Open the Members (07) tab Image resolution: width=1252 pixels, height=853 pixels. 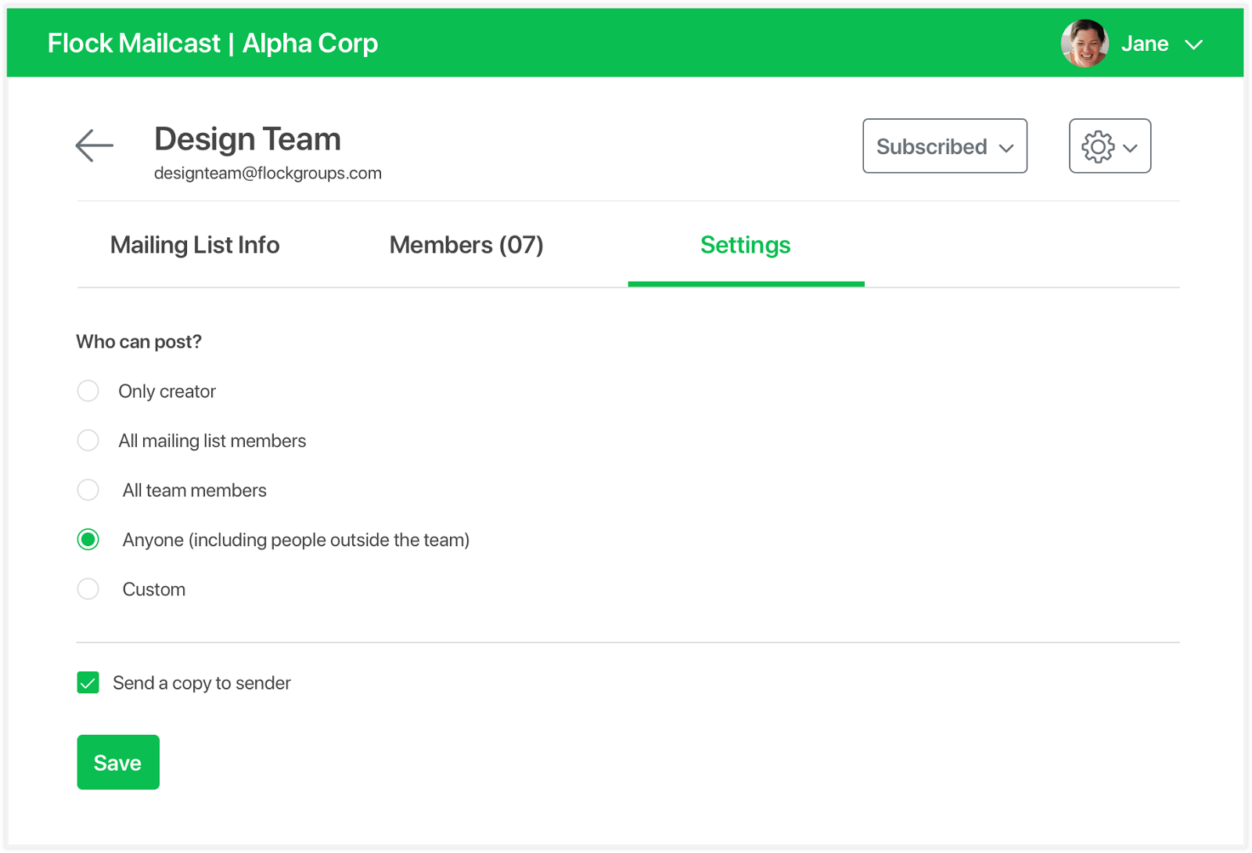466,245
